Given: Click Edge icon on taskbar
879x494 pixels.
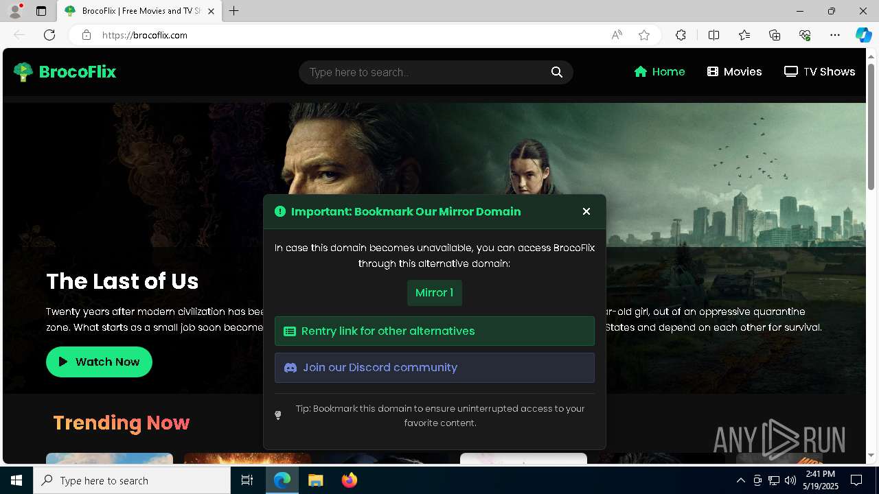Looking at the screenshot, I should click(x=282, y=480).
